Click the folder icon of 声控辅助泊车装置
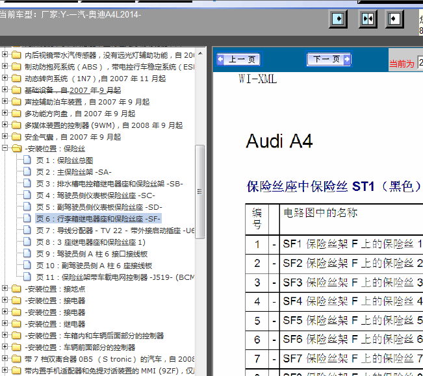Viewport: 423px width, 376px height. (16, 101)
